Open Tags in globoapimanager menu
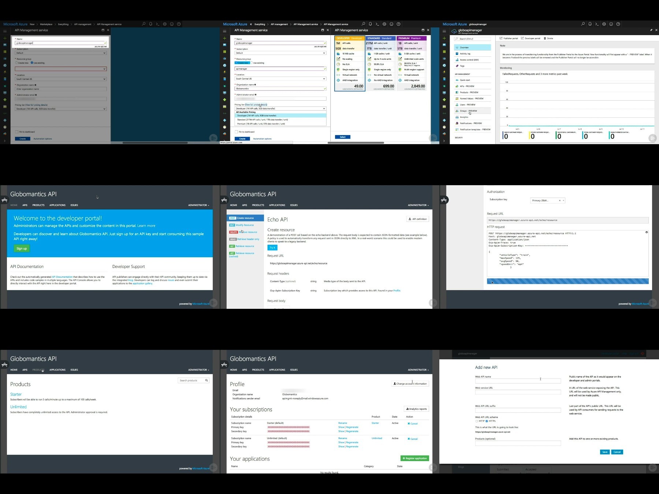This screenshot has height=494, width=659. (x=473, y=66)
